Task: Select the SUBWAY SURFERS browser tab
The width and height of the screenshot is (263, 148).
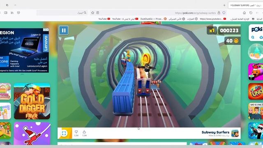Action: point(246,5)
